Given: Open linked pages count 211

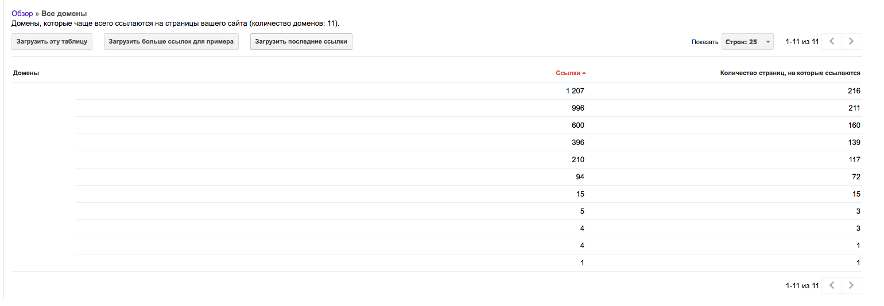Looking at the screenshot, I should (x=854, y=108).
